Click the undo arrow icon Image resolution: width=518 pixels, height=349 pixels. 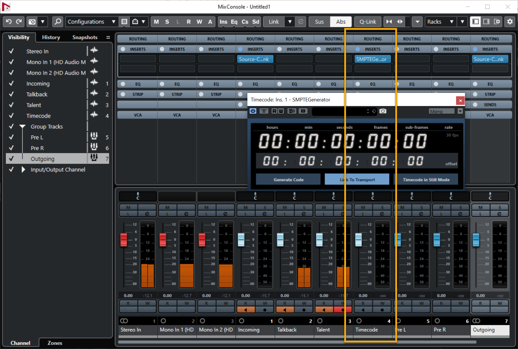(x=9, y=22)
